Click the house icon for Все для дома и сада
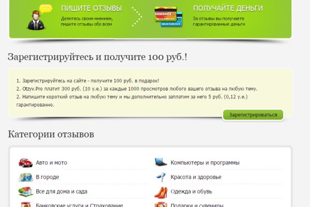The height and width of the screenshot is (207, 310). pos(25,191)
